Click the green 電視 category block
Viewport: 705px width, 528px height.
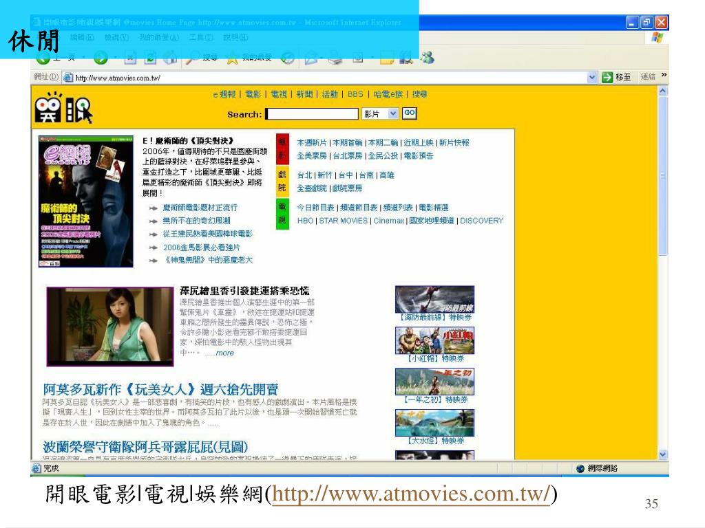point(282,214)
